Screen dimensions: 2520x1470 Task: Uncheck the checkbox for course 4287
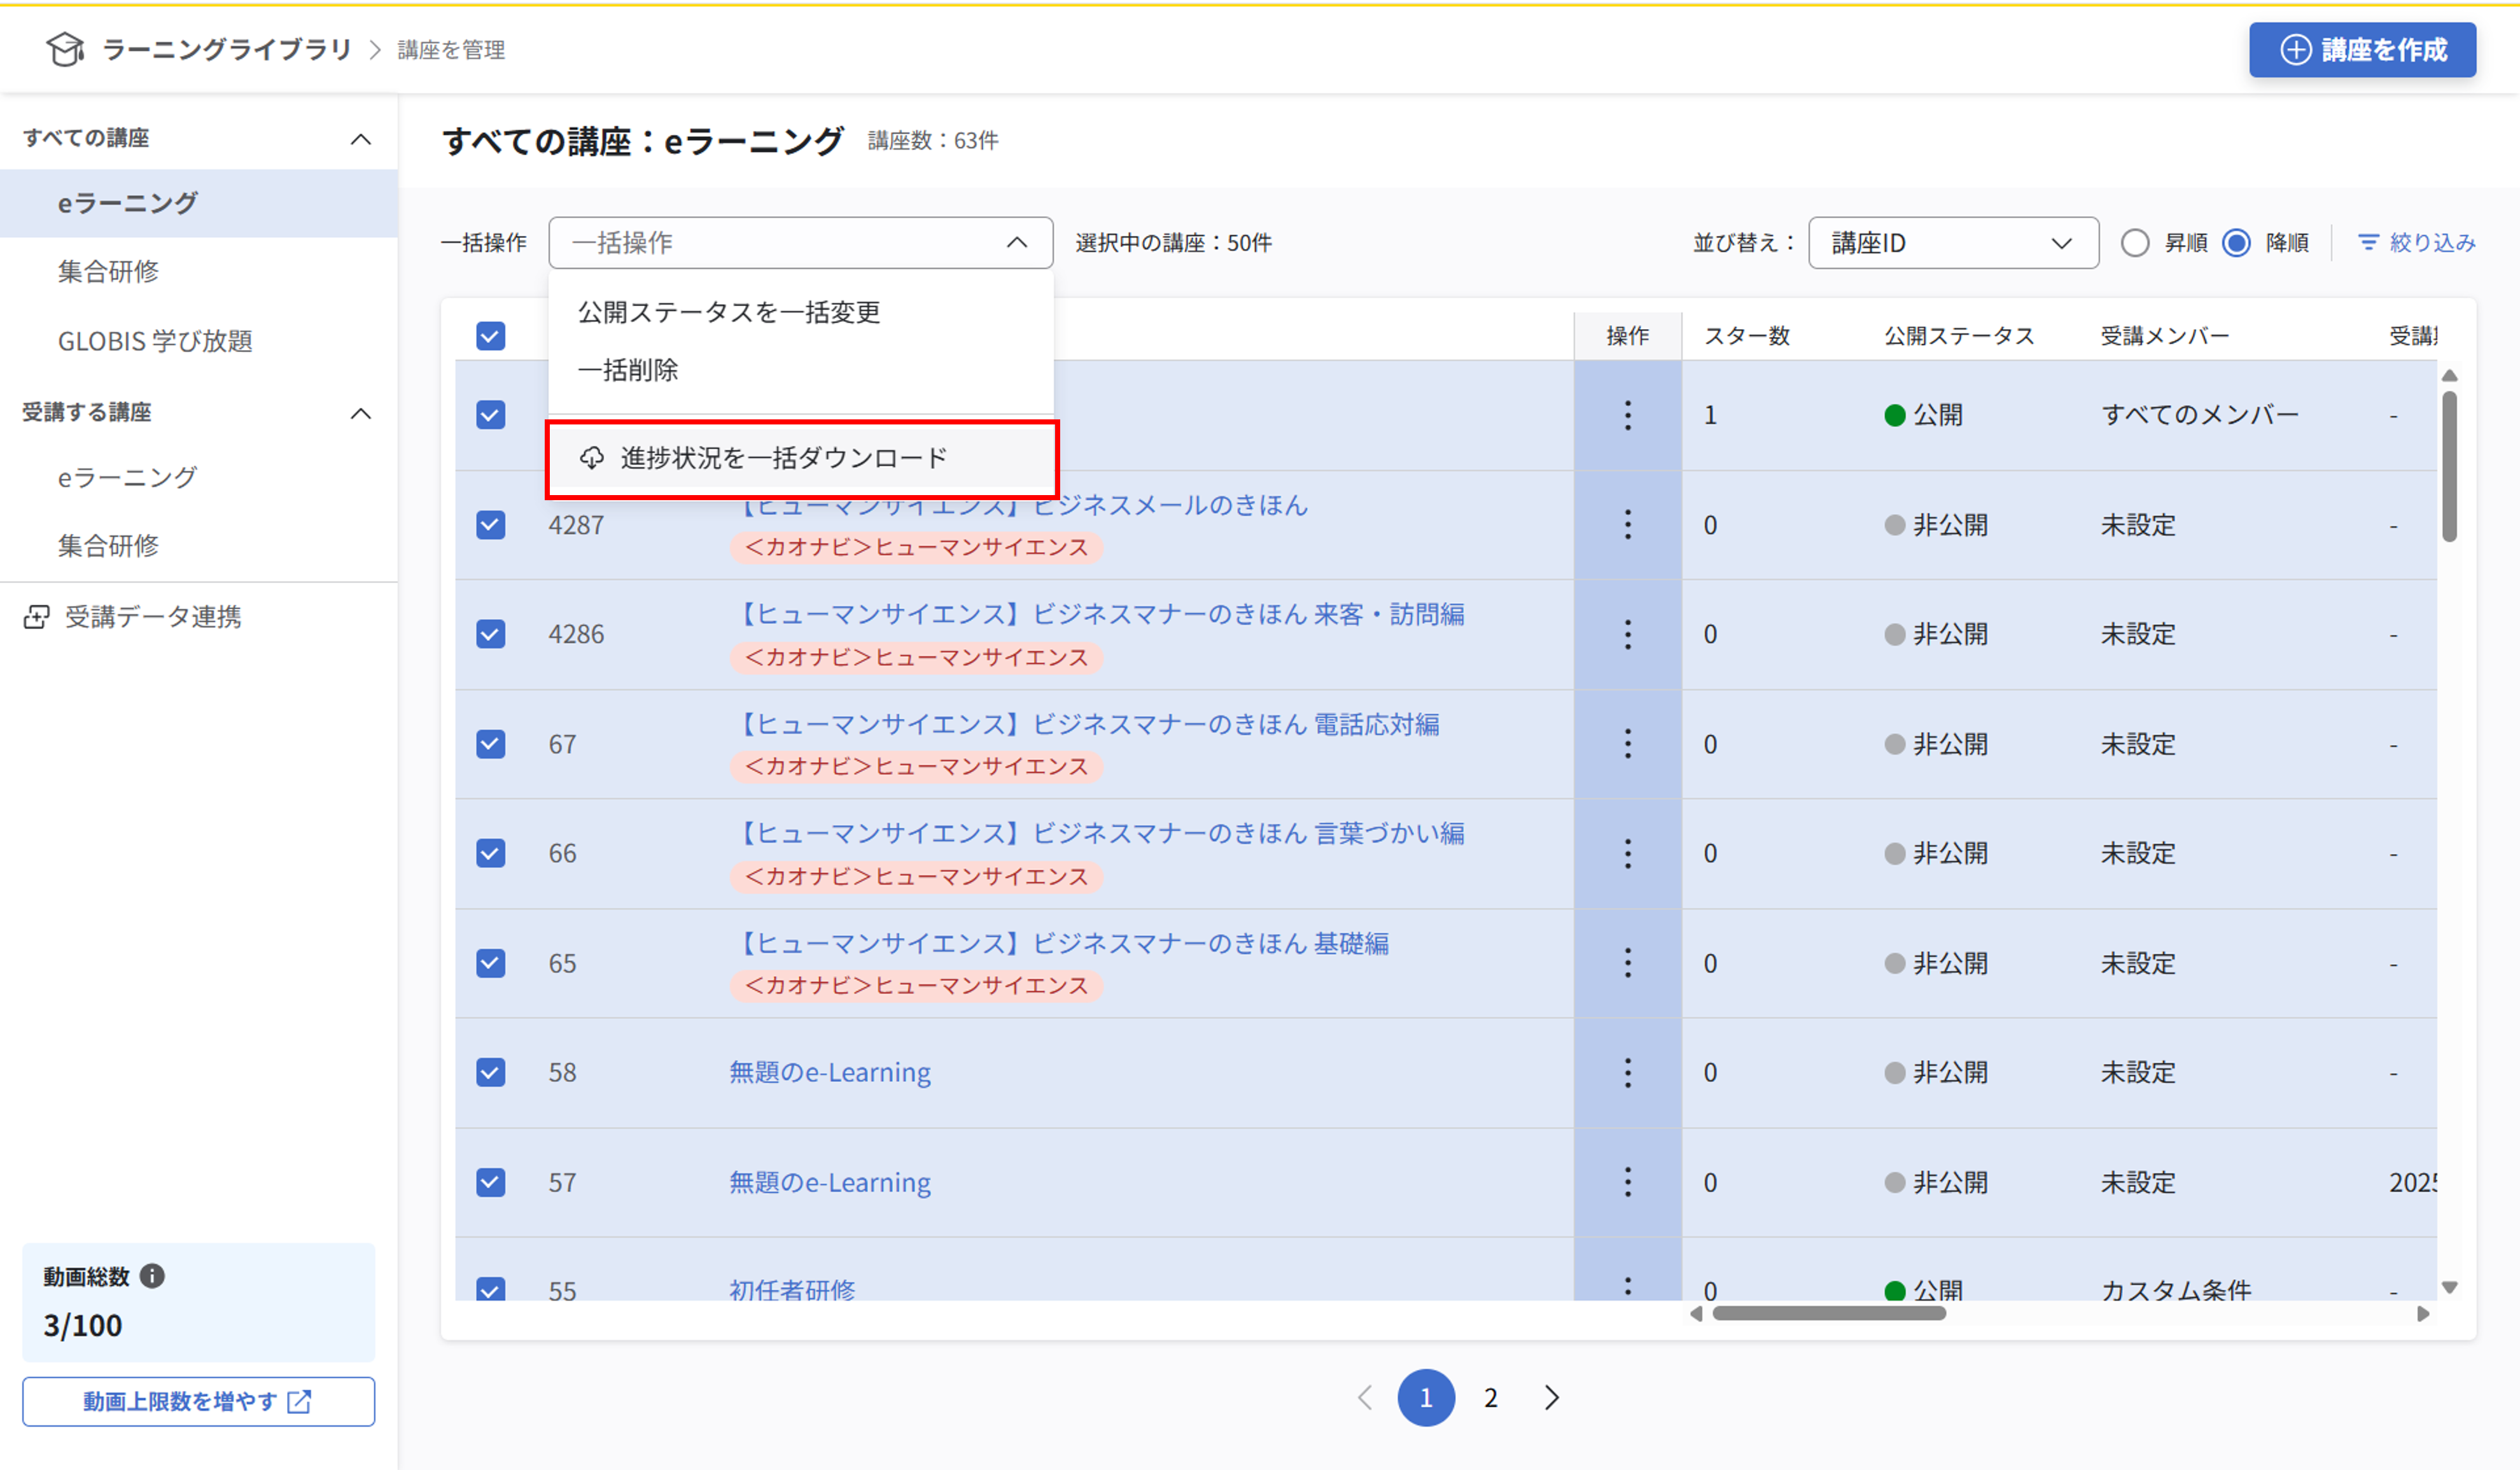[x=490, y=525]
